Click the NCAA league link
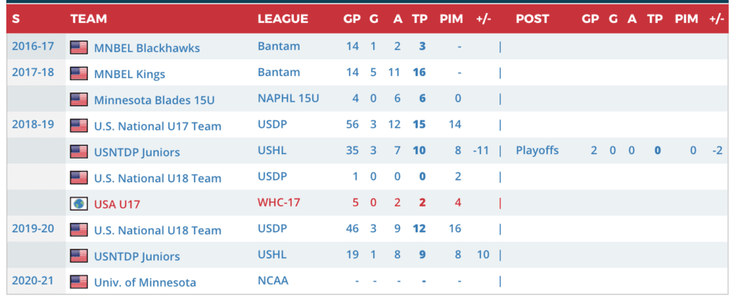The image size is (736, 299). point(273,281)
